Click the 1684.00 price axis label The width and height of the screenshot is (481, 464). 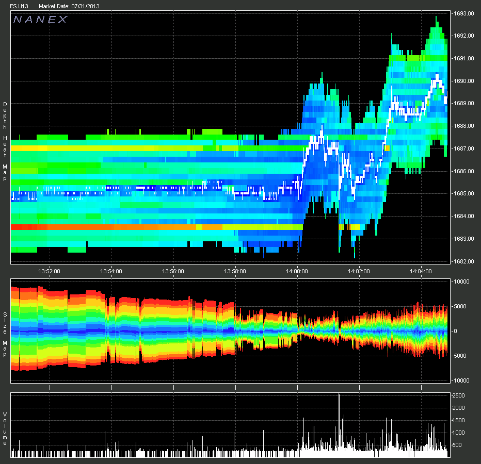(x=464, y=216)
